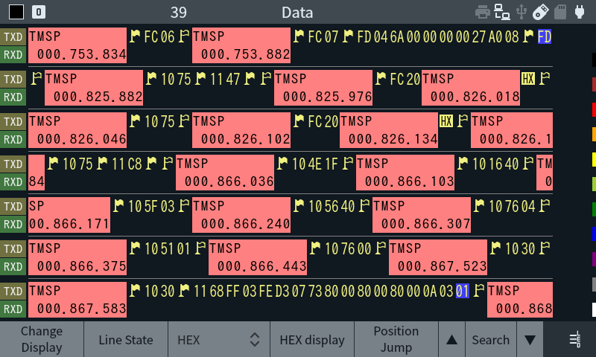
Task: Click the black square stop icon
Action: 16,12
